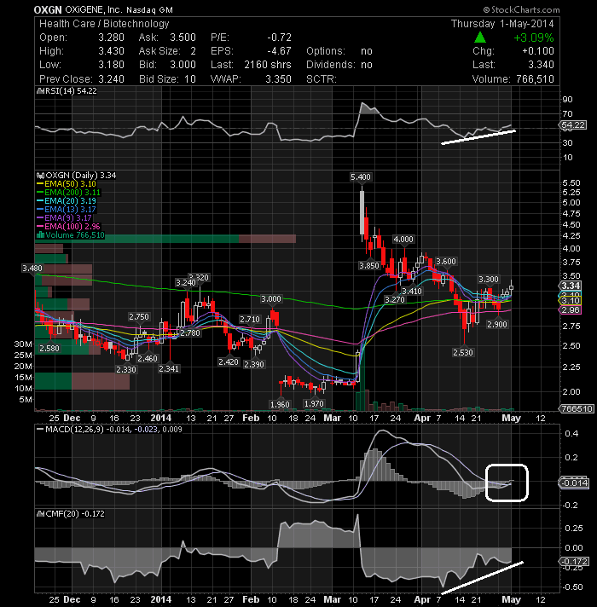Viewport: 597px width, 607px height.
Task: Click the 3.480 price label at chart start
Action: 32,269
